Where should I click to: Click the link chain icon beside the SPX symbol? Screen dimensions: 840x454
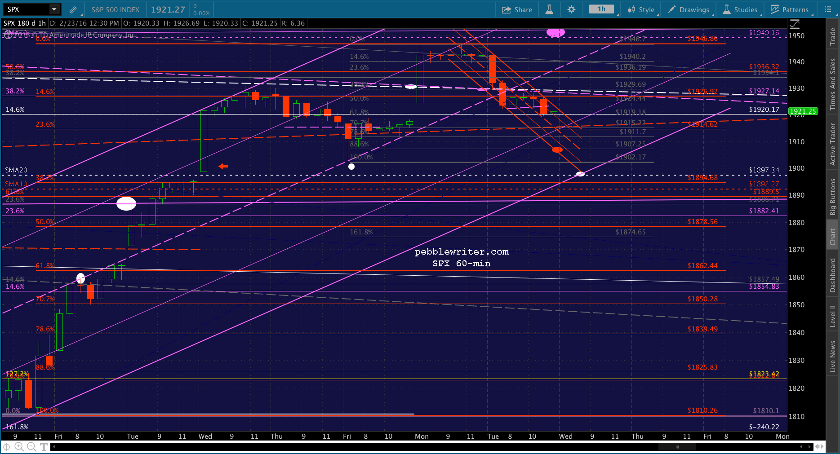[73, 9]
